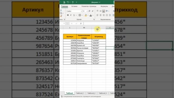Expand the Документ title dropdown
The height and width of the screenshot is (98, 174).
[x=100, y=2]
